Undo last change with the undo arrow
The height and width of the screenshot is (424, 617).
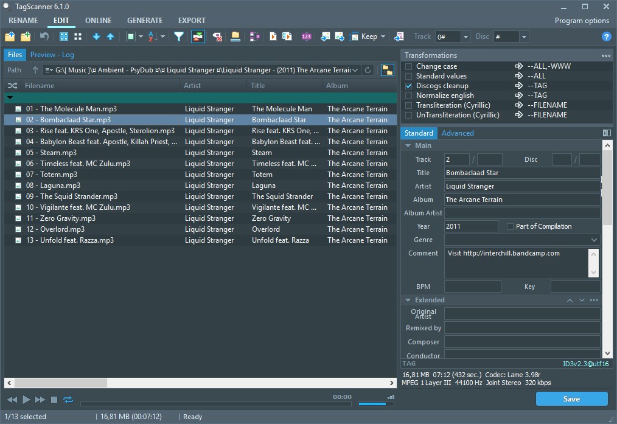(44, 36)
